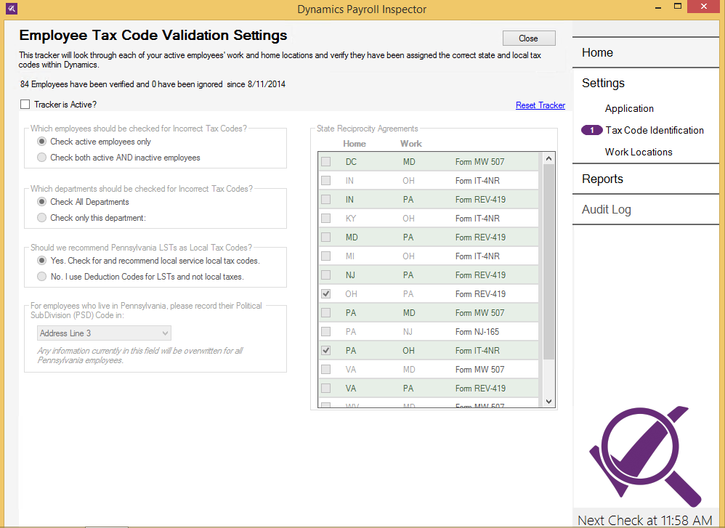
Task: Minimize the Dynamics Payroll Inspector window
Action: (658, 7)
